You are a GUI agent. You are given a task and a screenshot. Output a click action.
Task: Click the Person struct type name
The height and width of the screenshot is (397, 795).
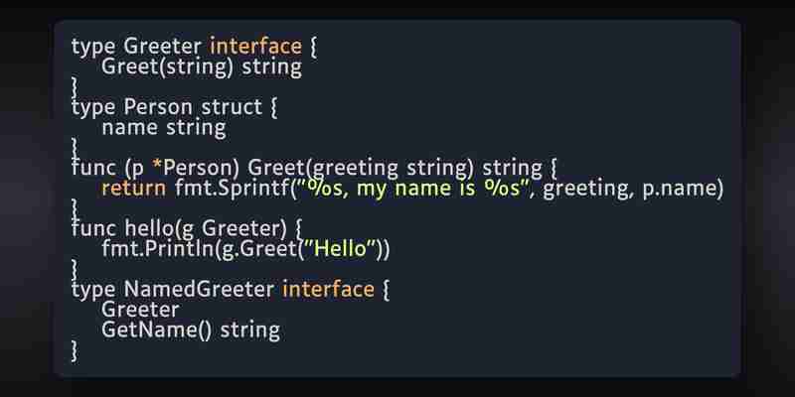tap(158, 107)
